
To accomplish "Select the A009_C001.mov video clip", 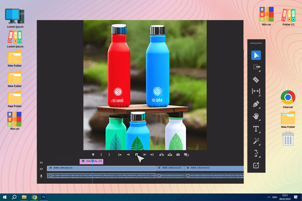I will [x=101, y=168].
